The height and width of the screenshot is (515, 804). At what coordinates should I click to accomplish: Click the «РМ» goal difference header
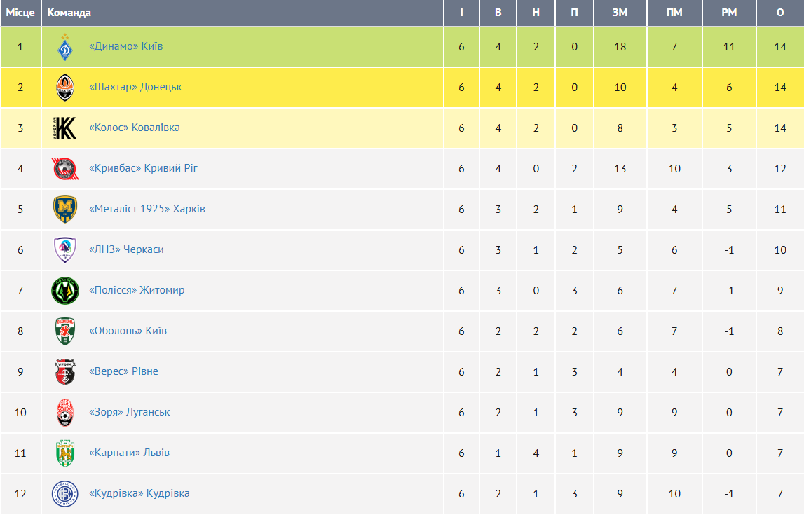tap(729, 13)
